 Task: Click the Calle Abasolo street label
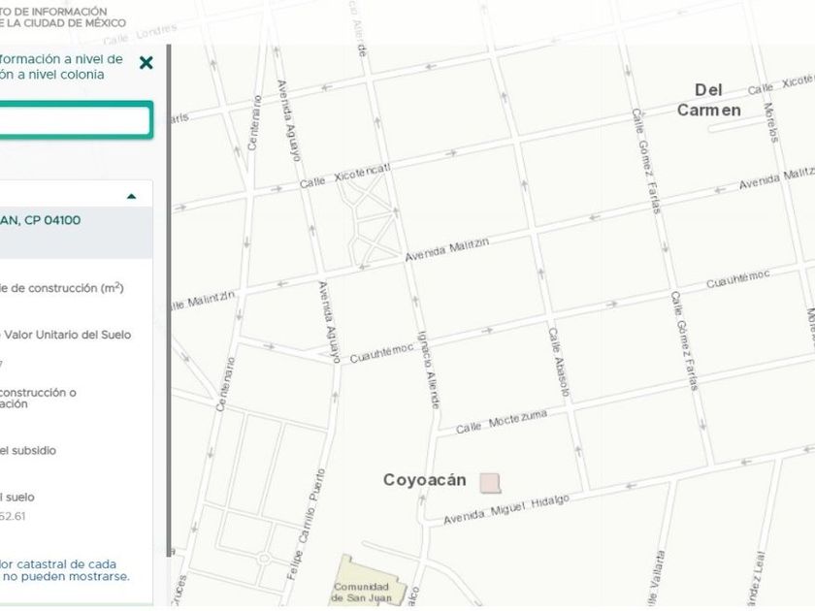coord(559,361)
